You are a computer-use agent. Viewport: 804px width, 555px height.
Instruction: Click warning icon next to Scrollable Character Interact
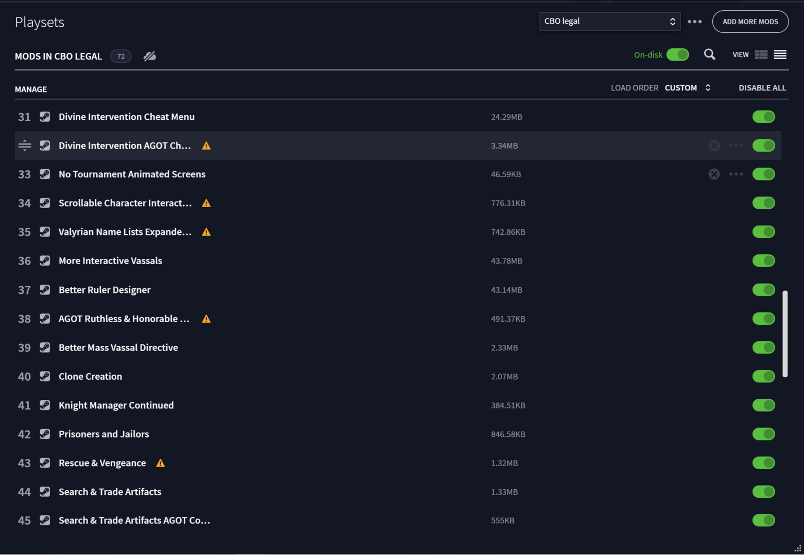206,203
